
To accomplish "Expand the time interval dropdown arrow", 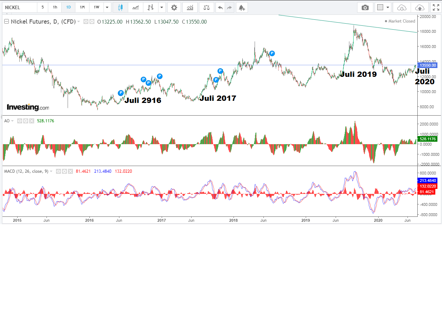I will tap(108, 7).
